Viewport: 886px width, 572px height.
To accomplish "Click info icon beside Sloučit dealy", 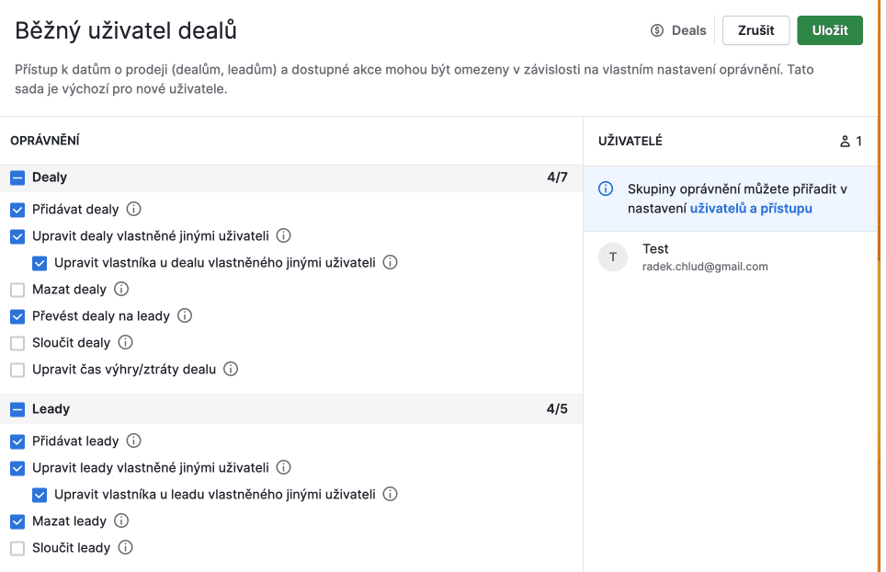I will coord(126,343).
